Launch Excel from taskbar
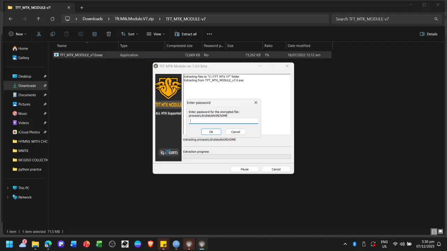This screenshot has width=447, height=251. pyautogui.click(x=99, y=244)
